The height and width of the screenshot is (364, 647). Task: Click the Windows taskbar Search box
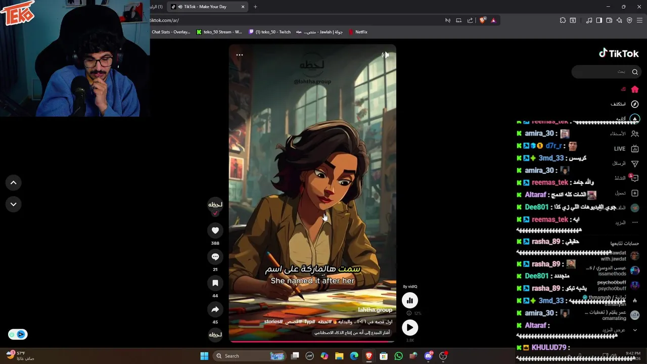249,356
